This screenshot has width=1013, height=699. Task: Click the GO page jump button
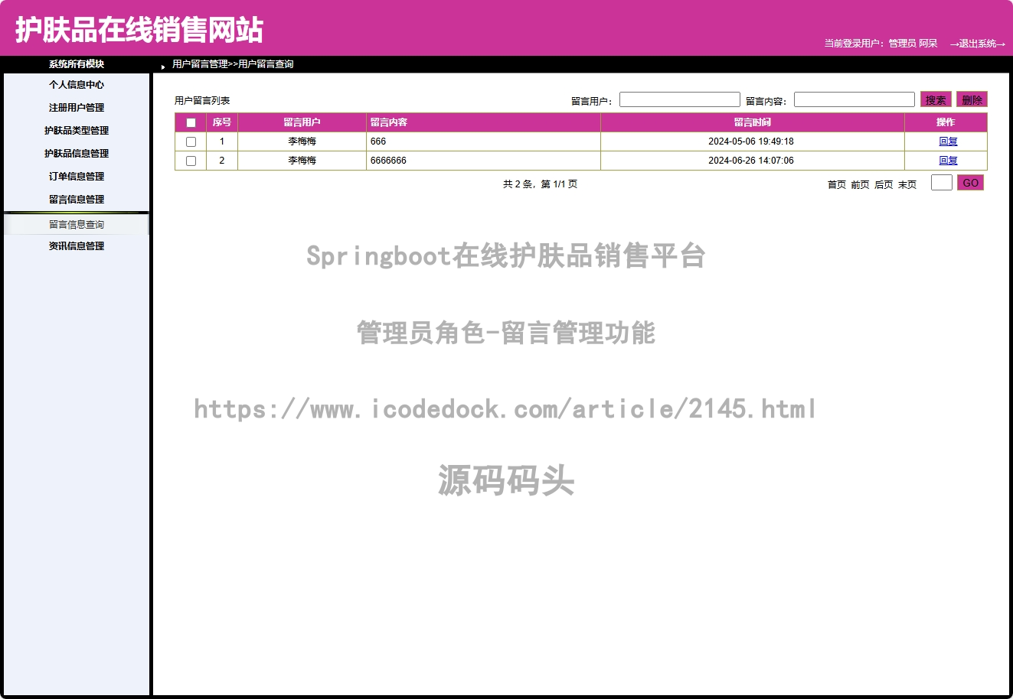[x=970, y=183]
